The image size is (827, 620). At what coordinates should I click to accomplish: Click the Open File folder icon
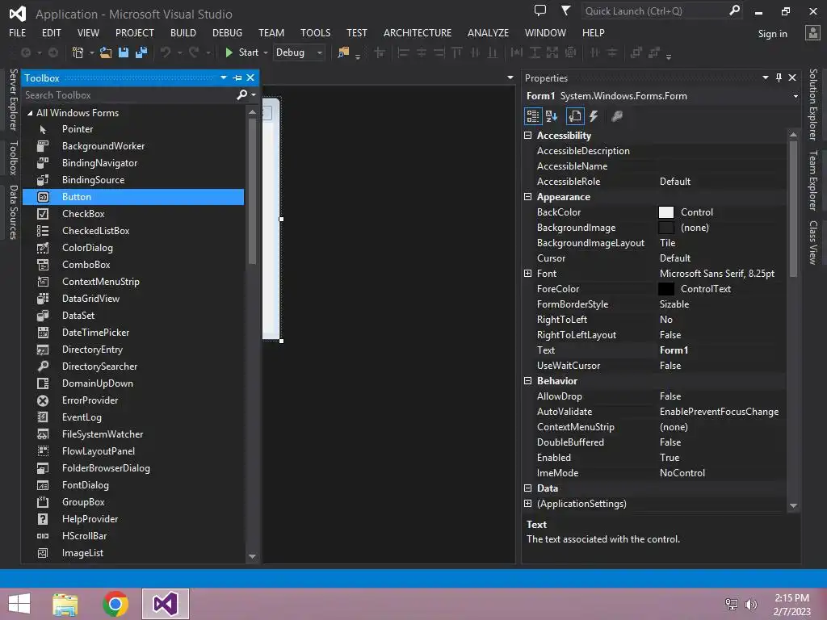click(x=106, y=52)
